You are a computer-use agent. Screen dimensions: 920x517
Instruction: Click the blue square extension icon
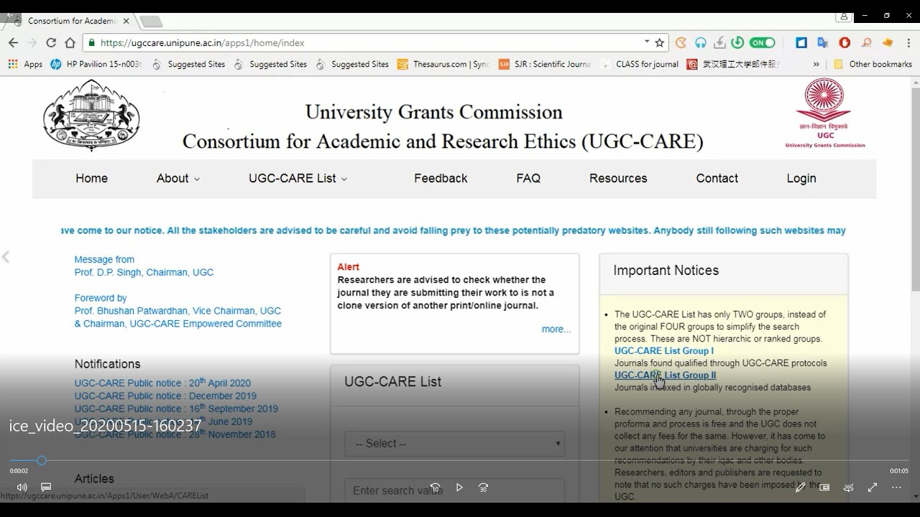coord(801,42)
